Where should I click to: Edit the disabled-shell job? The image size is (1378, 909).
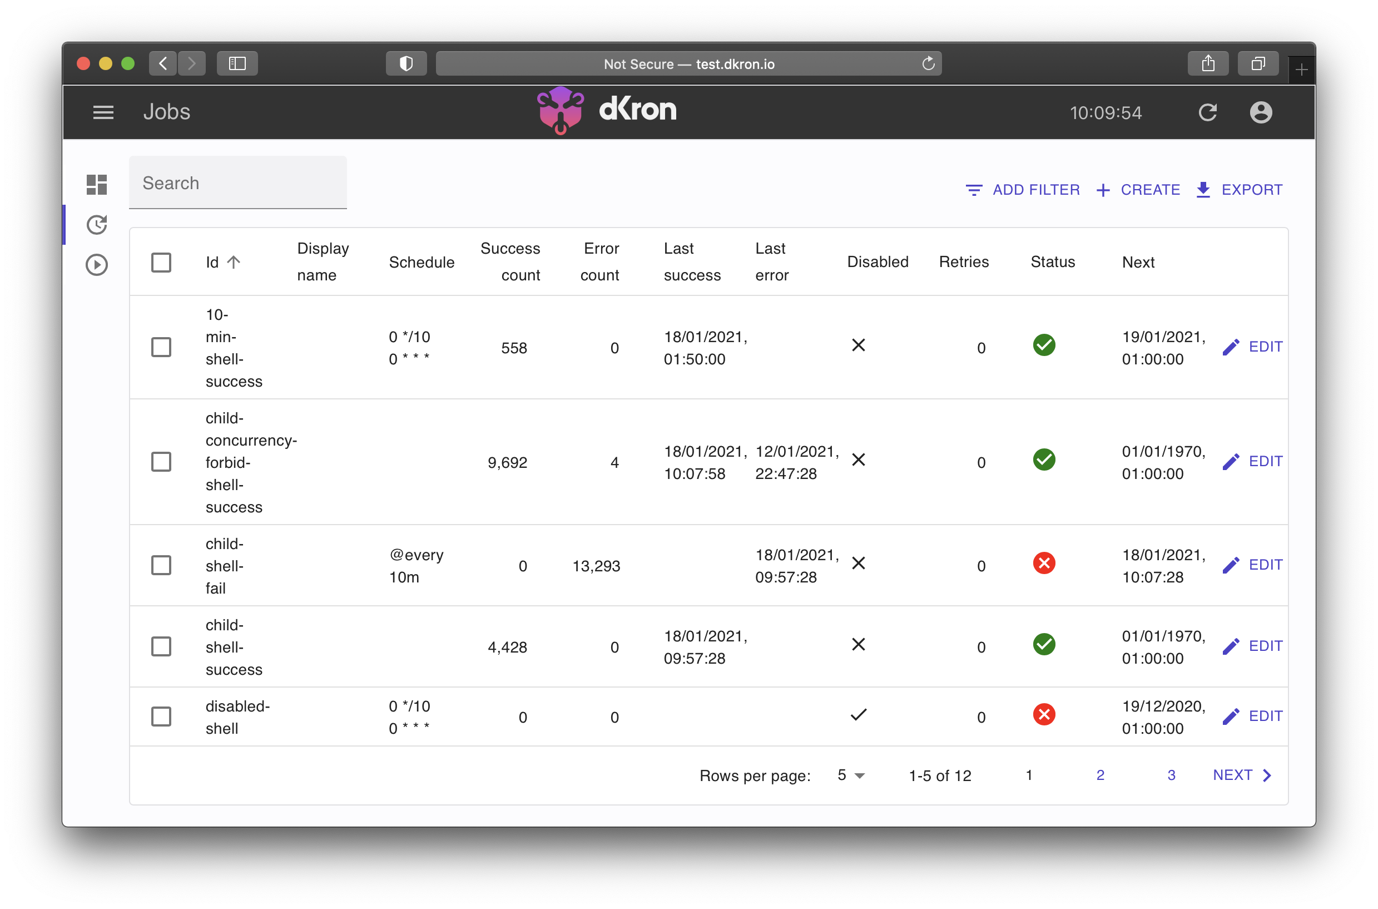[x=1253, y=716]
